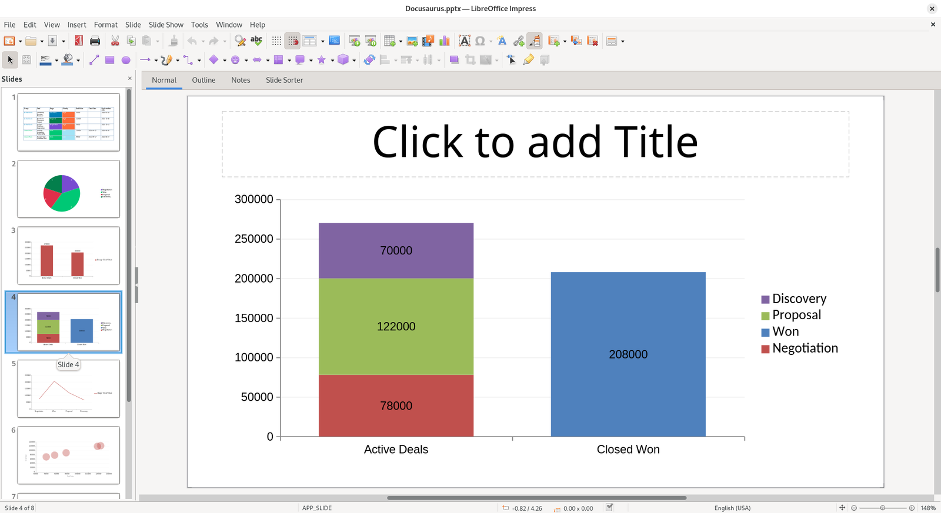Open the Insert menu
941x513 pixels.
click(76, 25)
